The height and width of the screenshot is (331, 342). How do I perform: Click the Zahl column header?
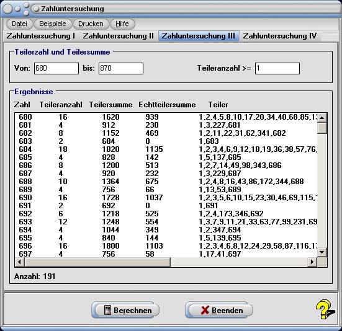click(x=22, y=105)
